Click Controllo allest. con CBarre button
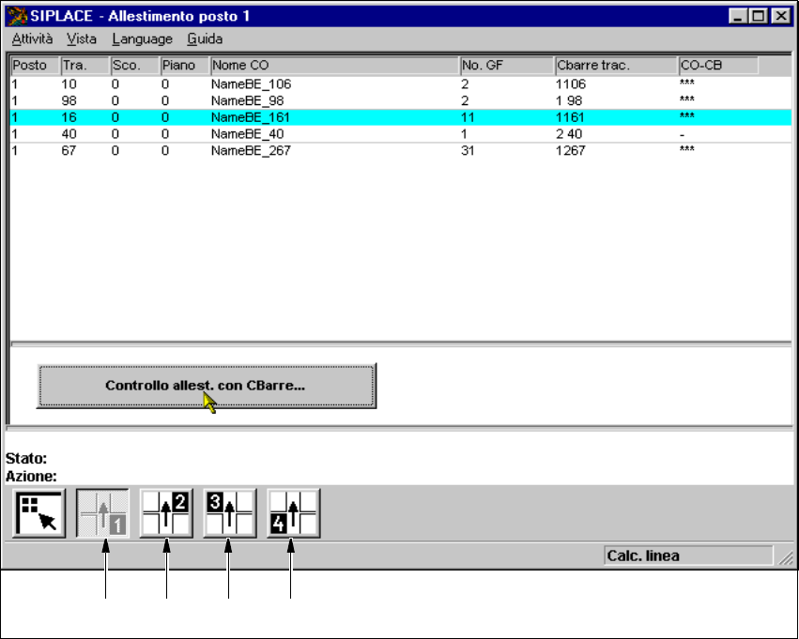 click(207, 386)
